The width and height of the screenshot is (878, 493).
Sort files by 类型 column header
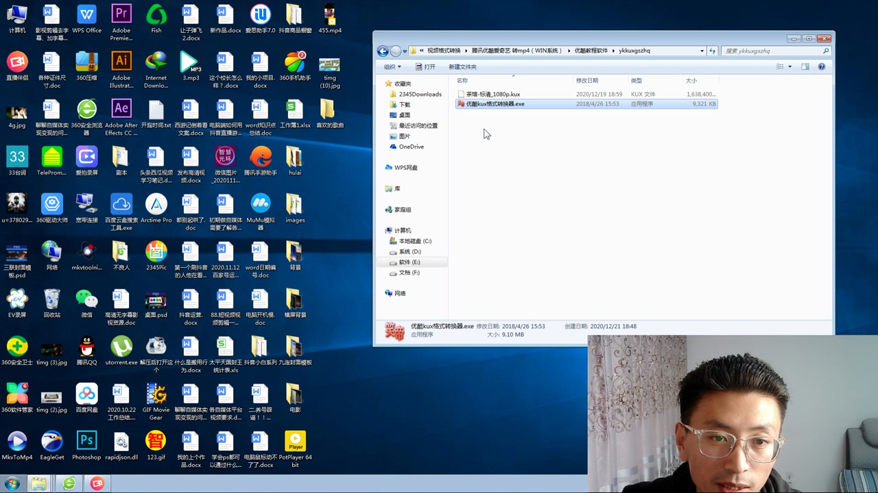656,81
